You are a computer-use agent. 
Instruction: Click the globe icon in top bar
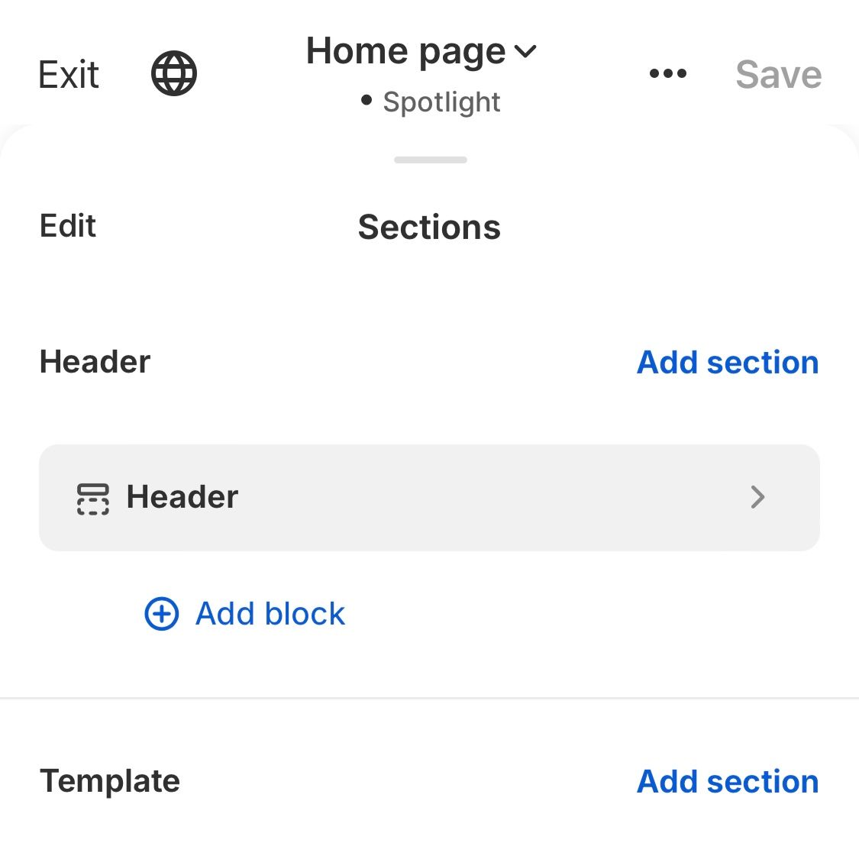coord(174,74)
